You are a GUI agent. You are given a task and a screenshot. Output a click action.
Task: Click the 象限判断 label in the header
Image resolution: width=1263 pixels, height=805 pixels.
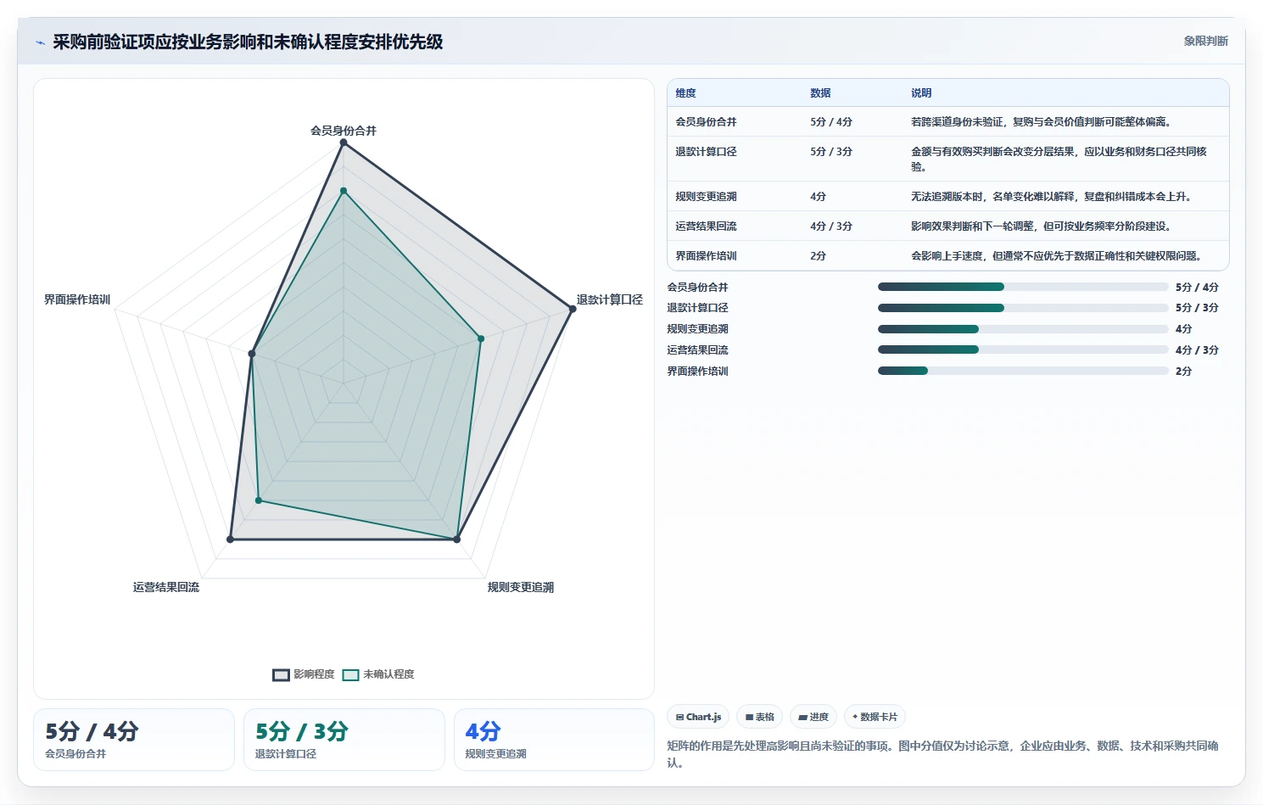(1205, 41)
